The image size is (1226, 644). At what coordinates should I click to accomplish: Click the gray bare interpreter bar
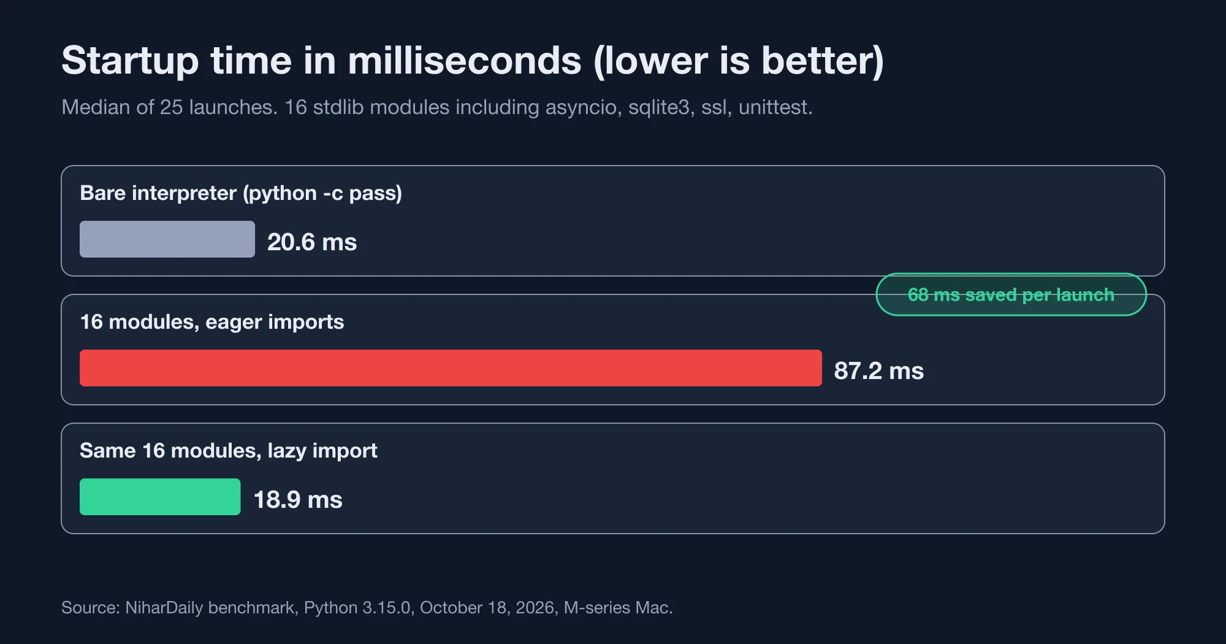(x=167, y=239)
